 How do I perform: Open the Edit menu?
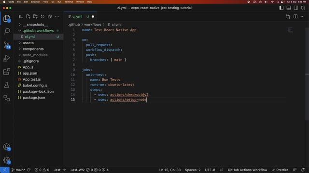pyautogui.click(x=26, y=2)
